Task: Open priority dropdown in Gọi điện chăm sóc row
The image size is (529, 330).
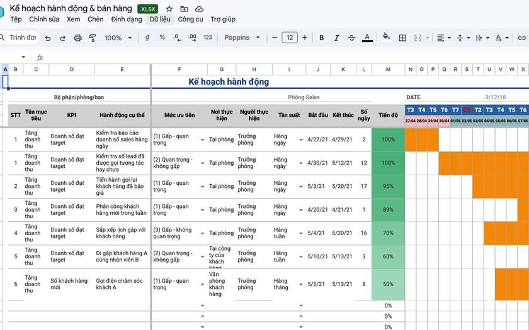Action: [202, 285]
